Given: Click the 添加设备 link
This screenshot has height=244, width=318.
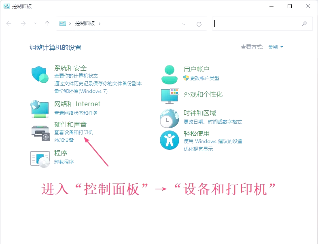Looking at the screenshot, I should pos(64,140).
